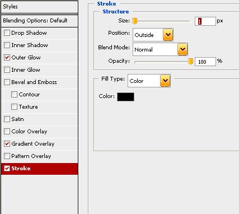Viewport: 239px width, 214px height.
Task: Click the Normal blend mode combo box
Action: click(160, 49)
